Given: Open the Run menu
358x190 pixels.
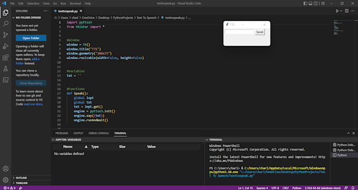Looking at the screenshot, I should [x=63, y=4].
